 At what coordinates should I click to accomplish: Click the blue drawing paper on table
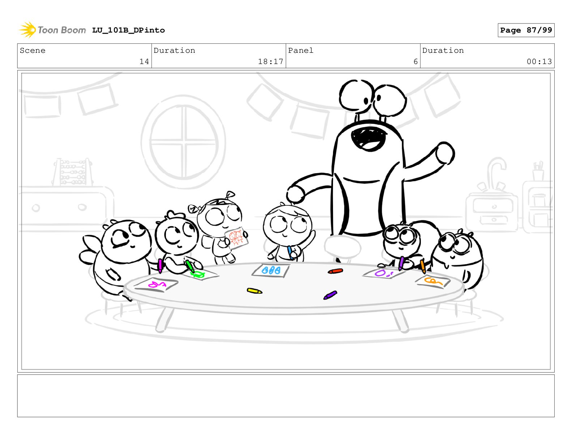click(271, 270)
